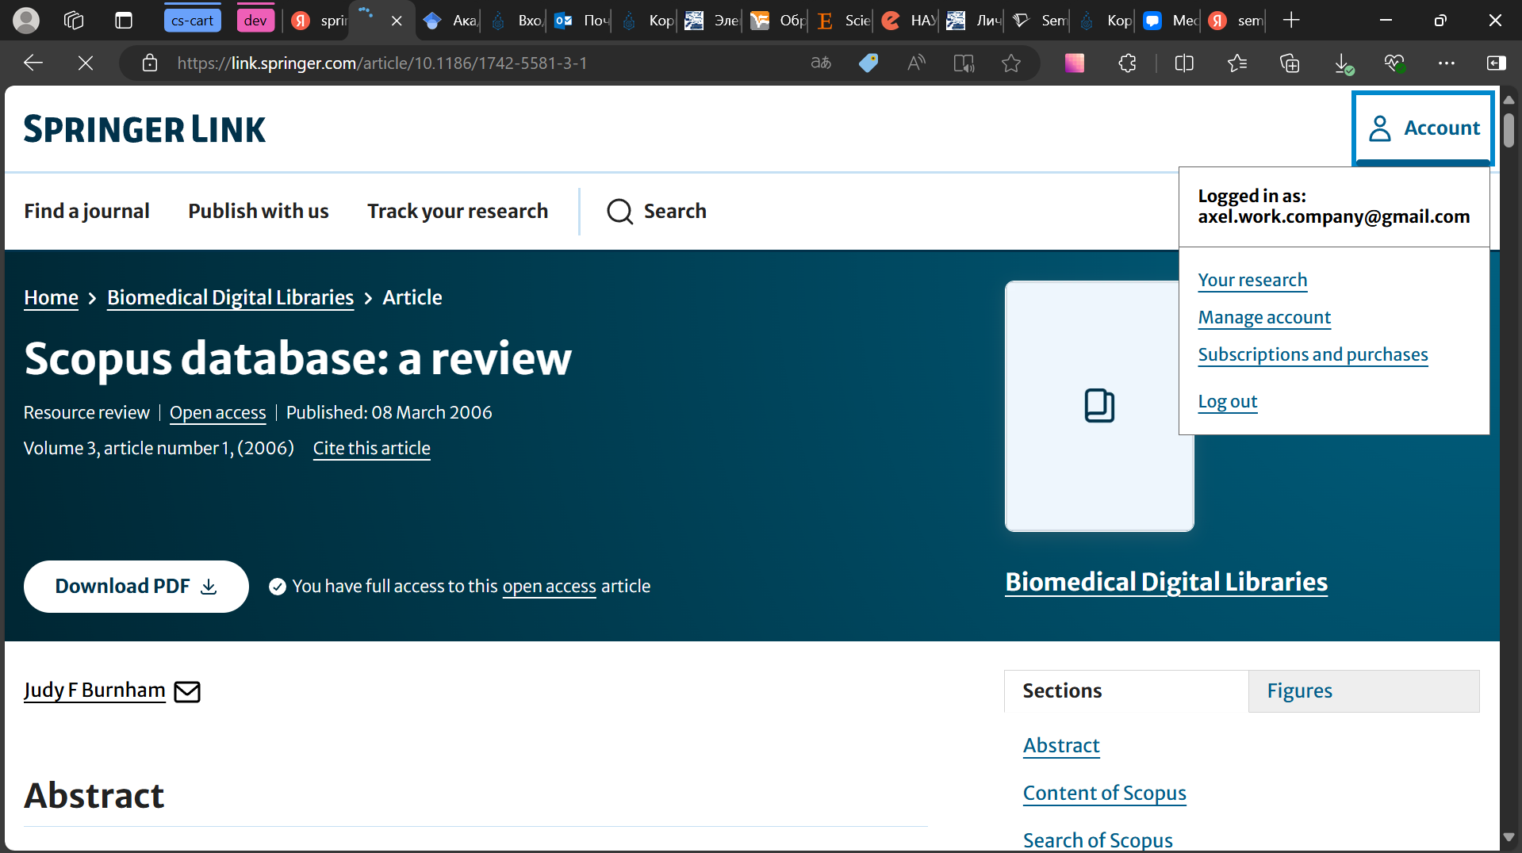Click Cite this article link
The height and width of the screenshot is (853, 1522).
(x=371, y=448)
